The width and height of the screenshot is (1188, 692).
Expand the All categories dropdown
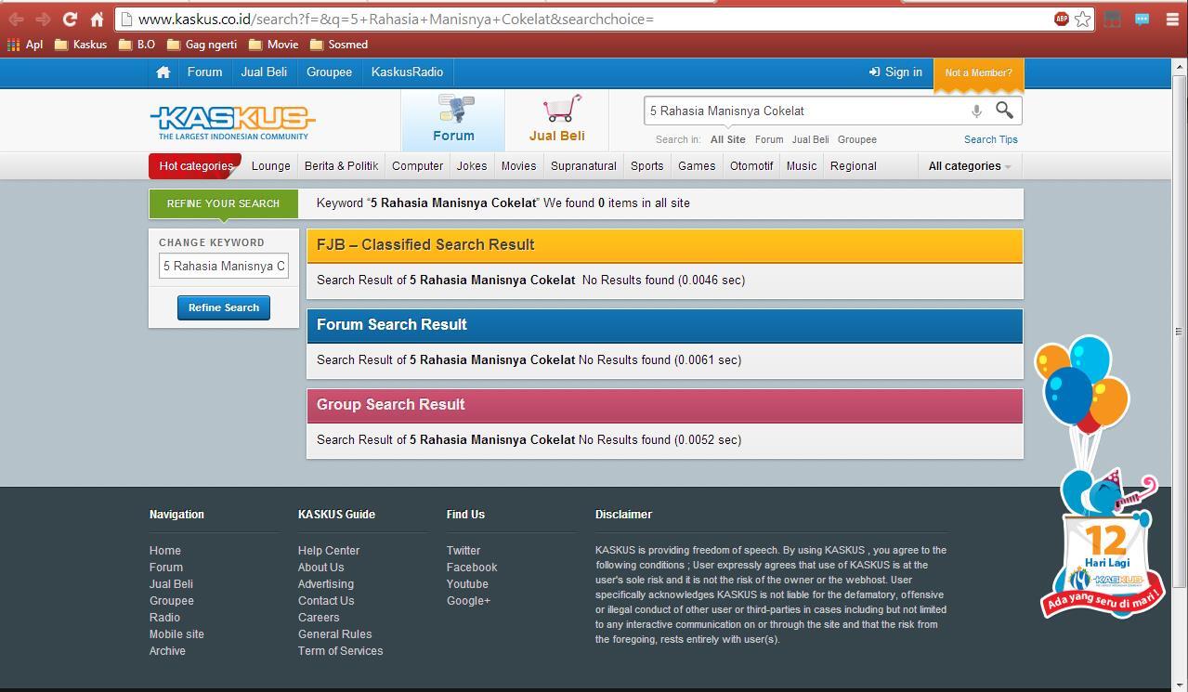coord(969,166)
